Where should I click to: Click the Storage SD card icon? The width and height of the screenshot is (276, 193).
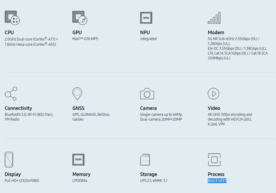pyautogui.click(x=145, y=160)
